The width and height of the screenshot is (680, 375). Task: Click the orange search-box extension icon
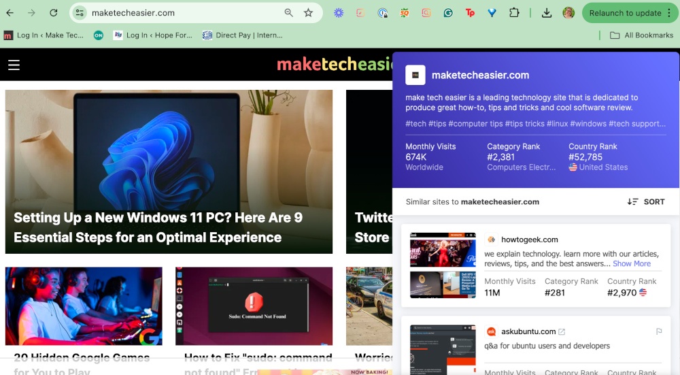pos(426,13)
